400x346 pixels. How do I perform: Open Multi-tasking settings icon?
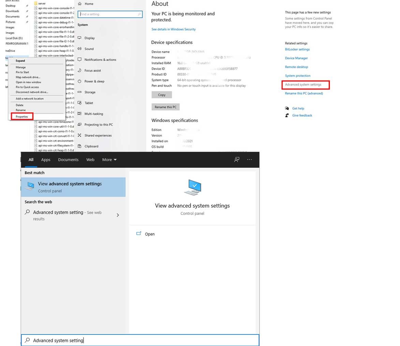pyautogui.click(x=79, y=114)
